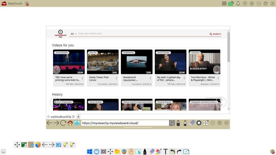Select the myViewBoardClip tab
The image size is (276, 155).
(61, 117)
